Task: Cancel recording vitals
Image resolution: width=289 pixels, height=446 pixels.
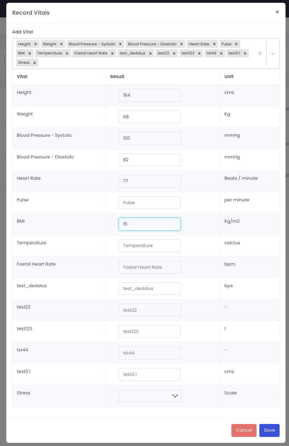Action: tap(244, 430)
